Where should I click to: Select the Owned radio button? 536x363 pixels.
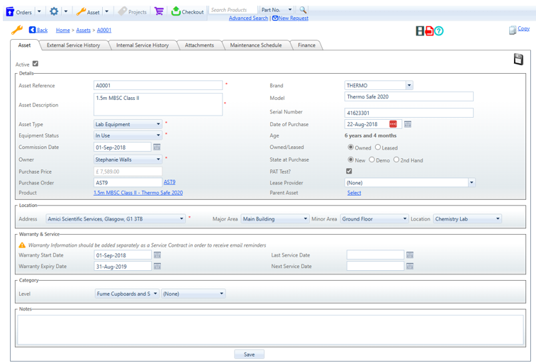coord(350,147)
